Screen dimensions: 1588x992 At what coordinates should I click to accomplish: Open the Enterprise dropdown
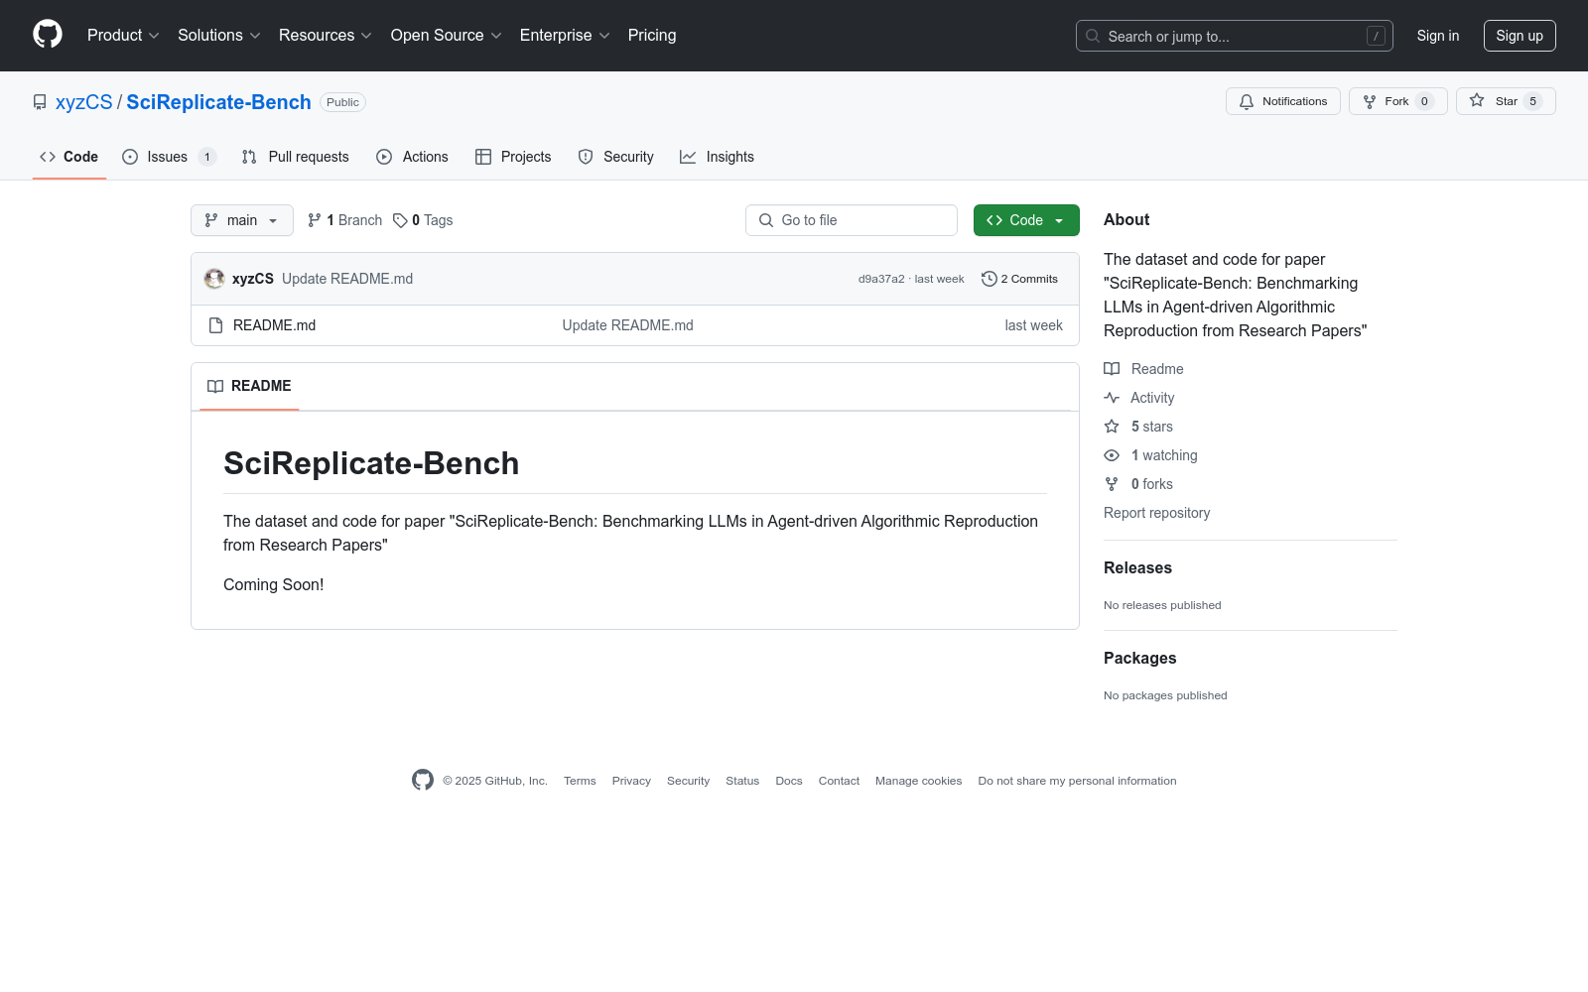pos(565,36)
